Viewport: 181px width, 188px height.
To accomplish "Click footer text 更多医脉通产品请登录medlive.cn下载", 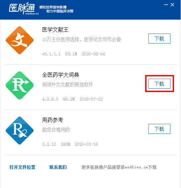I will coord(119,167).
